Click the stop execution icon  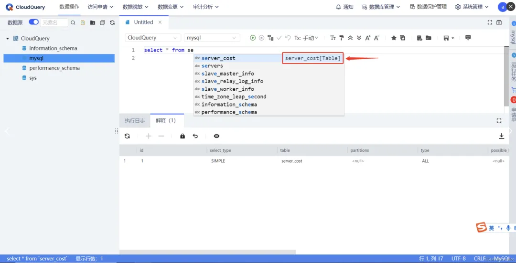(262, 38)
